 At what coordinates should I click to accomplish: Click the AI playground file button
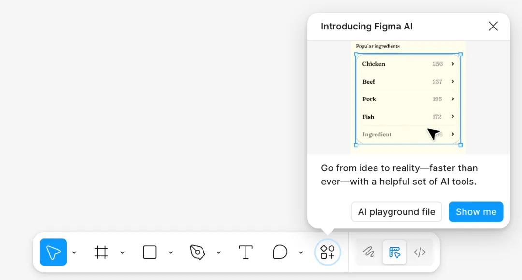tap(396, 212)
